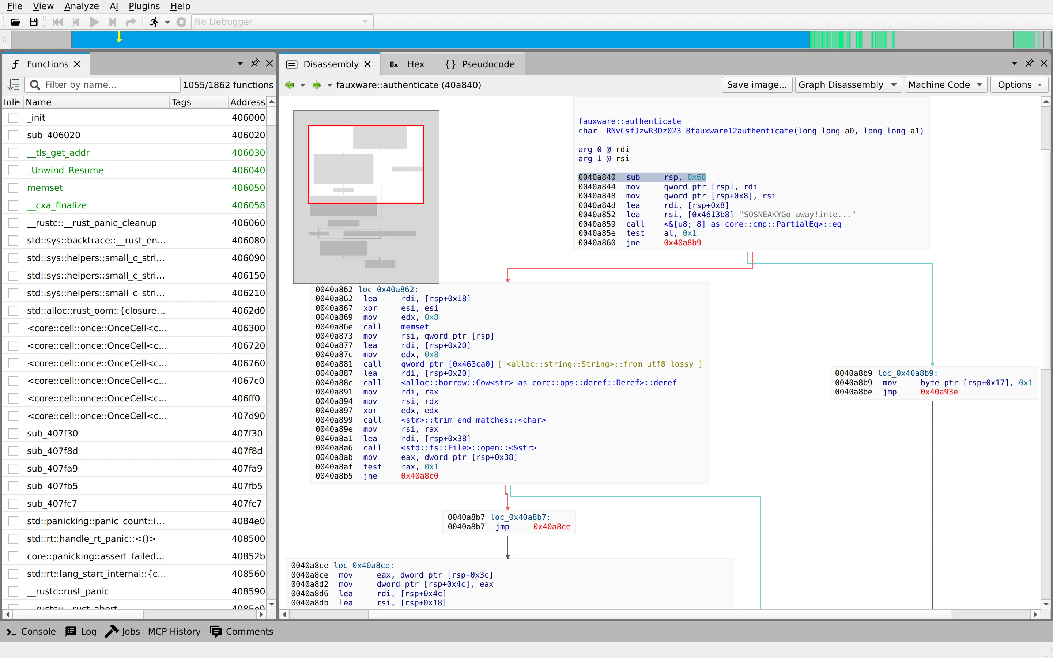
Task: Click the step-forward debugger icon
Action: 112,22
